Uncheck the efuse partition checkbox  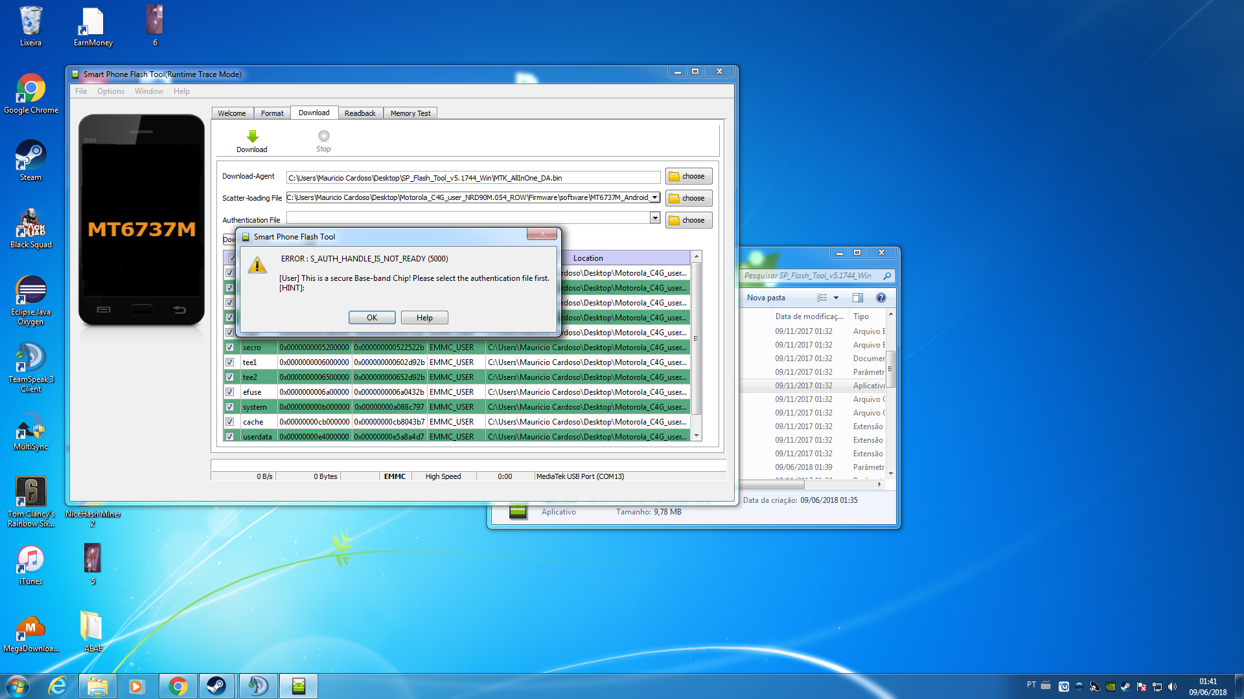[229, 392]
